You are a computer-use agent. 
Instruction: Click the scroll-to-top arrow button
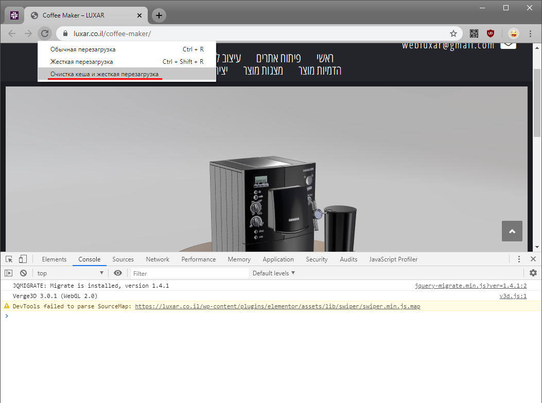[512, 231]
